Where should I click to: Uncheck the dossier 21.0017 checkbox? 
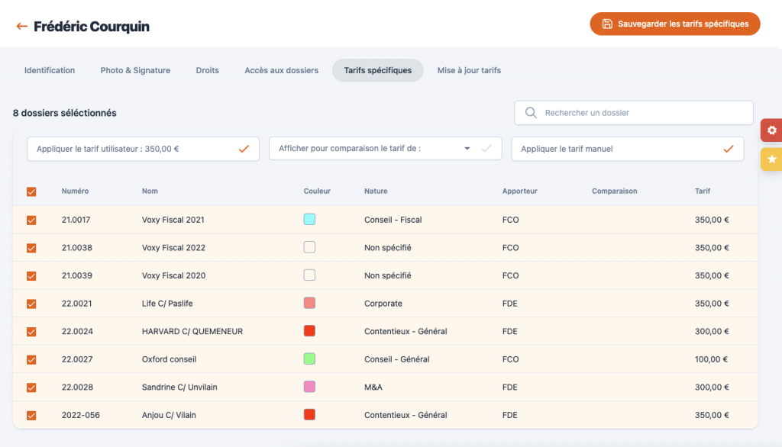click(31, 220)
